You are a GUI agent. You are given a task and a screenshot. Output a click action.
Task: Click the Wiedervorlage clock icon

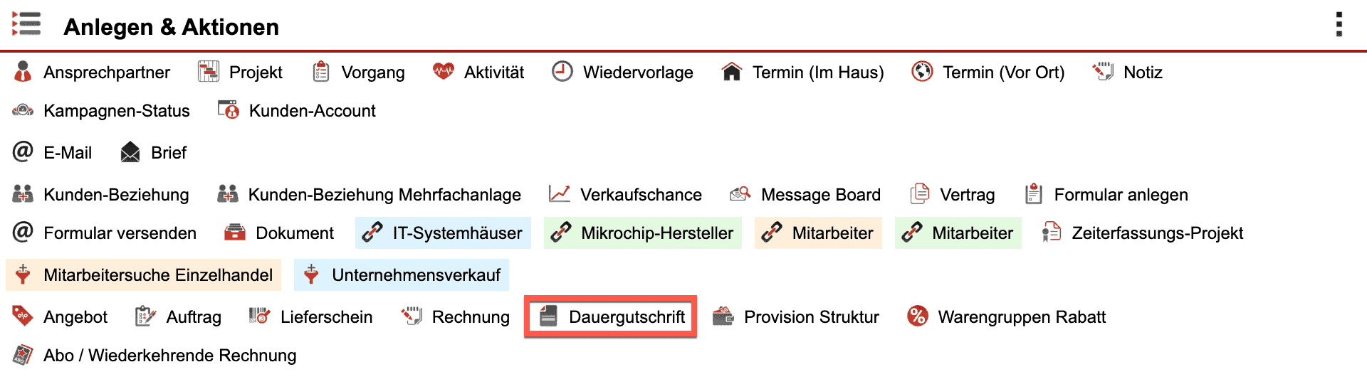(562, 72)
